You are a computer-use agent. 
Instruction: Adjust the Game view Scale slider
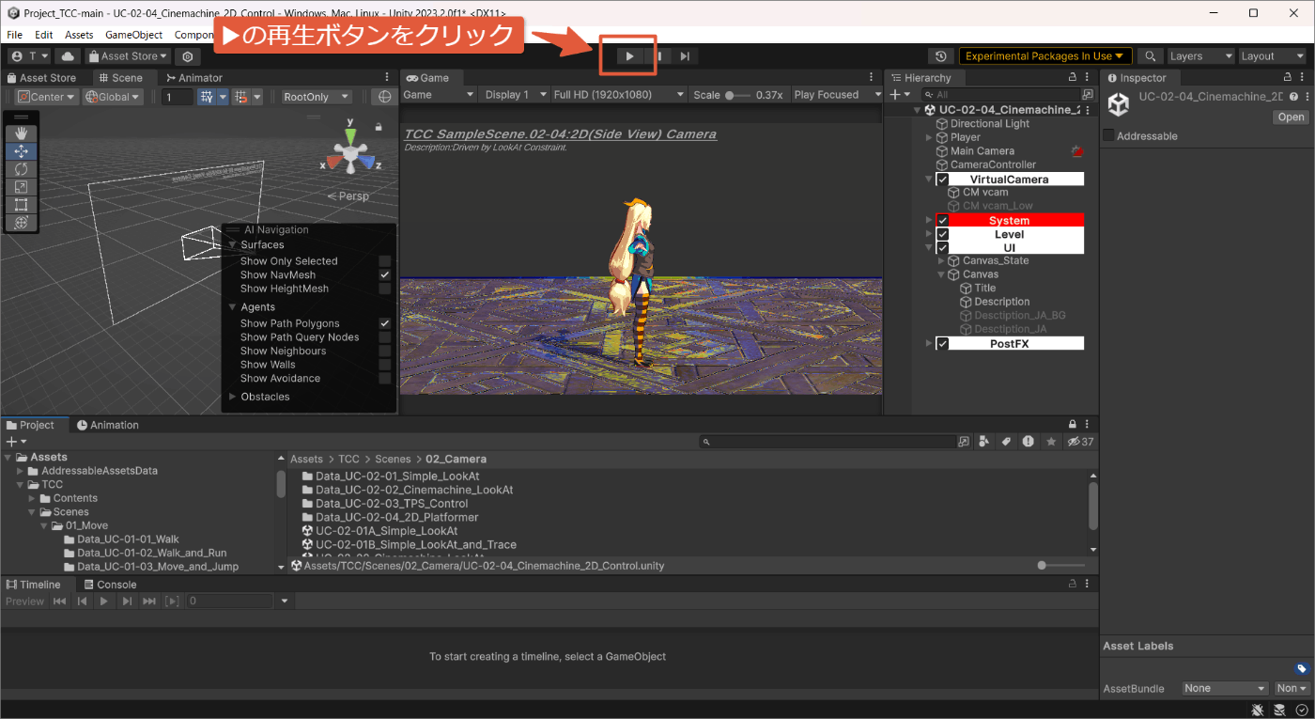(x=737, y=95)
